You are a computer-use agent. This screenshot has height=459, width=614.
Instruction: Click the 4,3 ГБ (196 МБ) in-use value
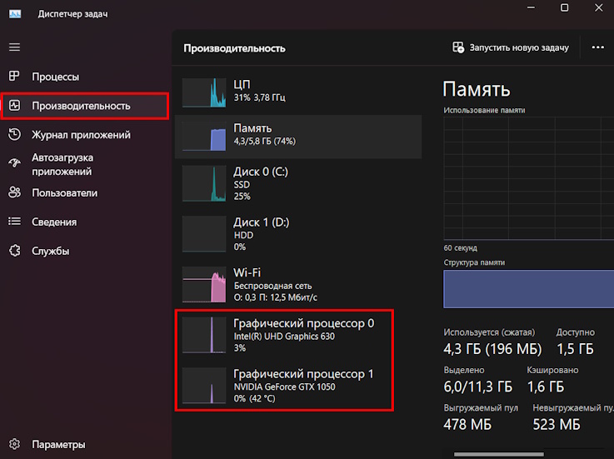tap(492, 348)
